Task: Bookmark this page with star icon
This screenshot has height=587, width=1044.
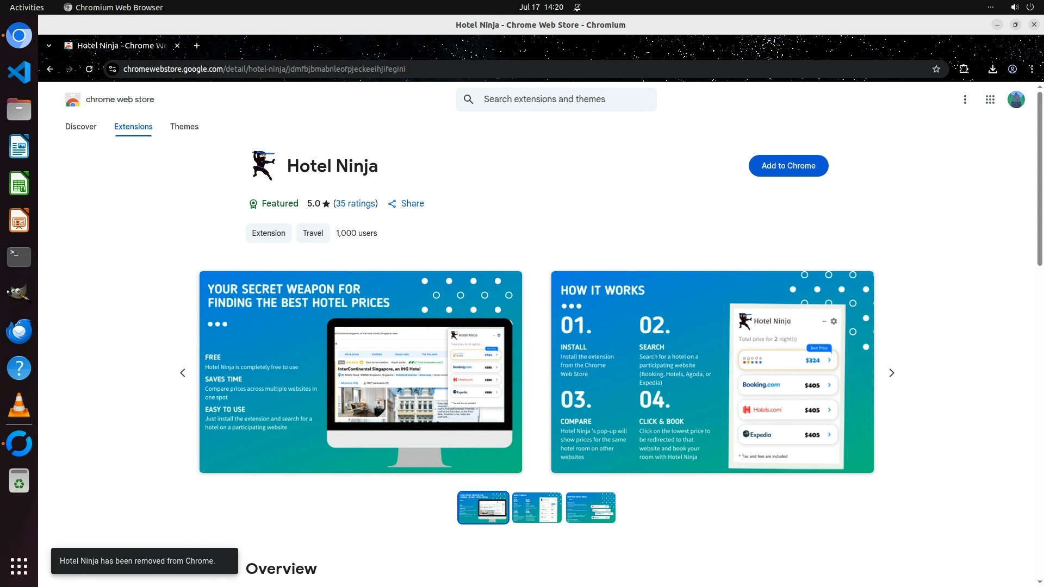Action: click(936, 69)
